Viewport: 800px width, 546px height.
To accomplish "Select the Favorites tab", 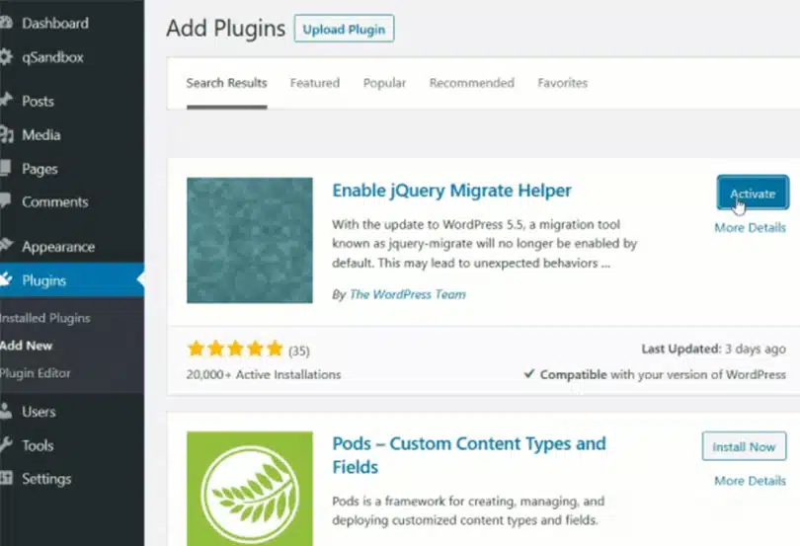I will point(562,83).
